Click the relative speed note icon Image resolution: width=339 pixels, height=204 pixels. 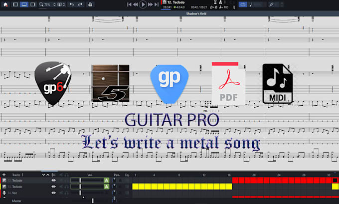point(251,4)
